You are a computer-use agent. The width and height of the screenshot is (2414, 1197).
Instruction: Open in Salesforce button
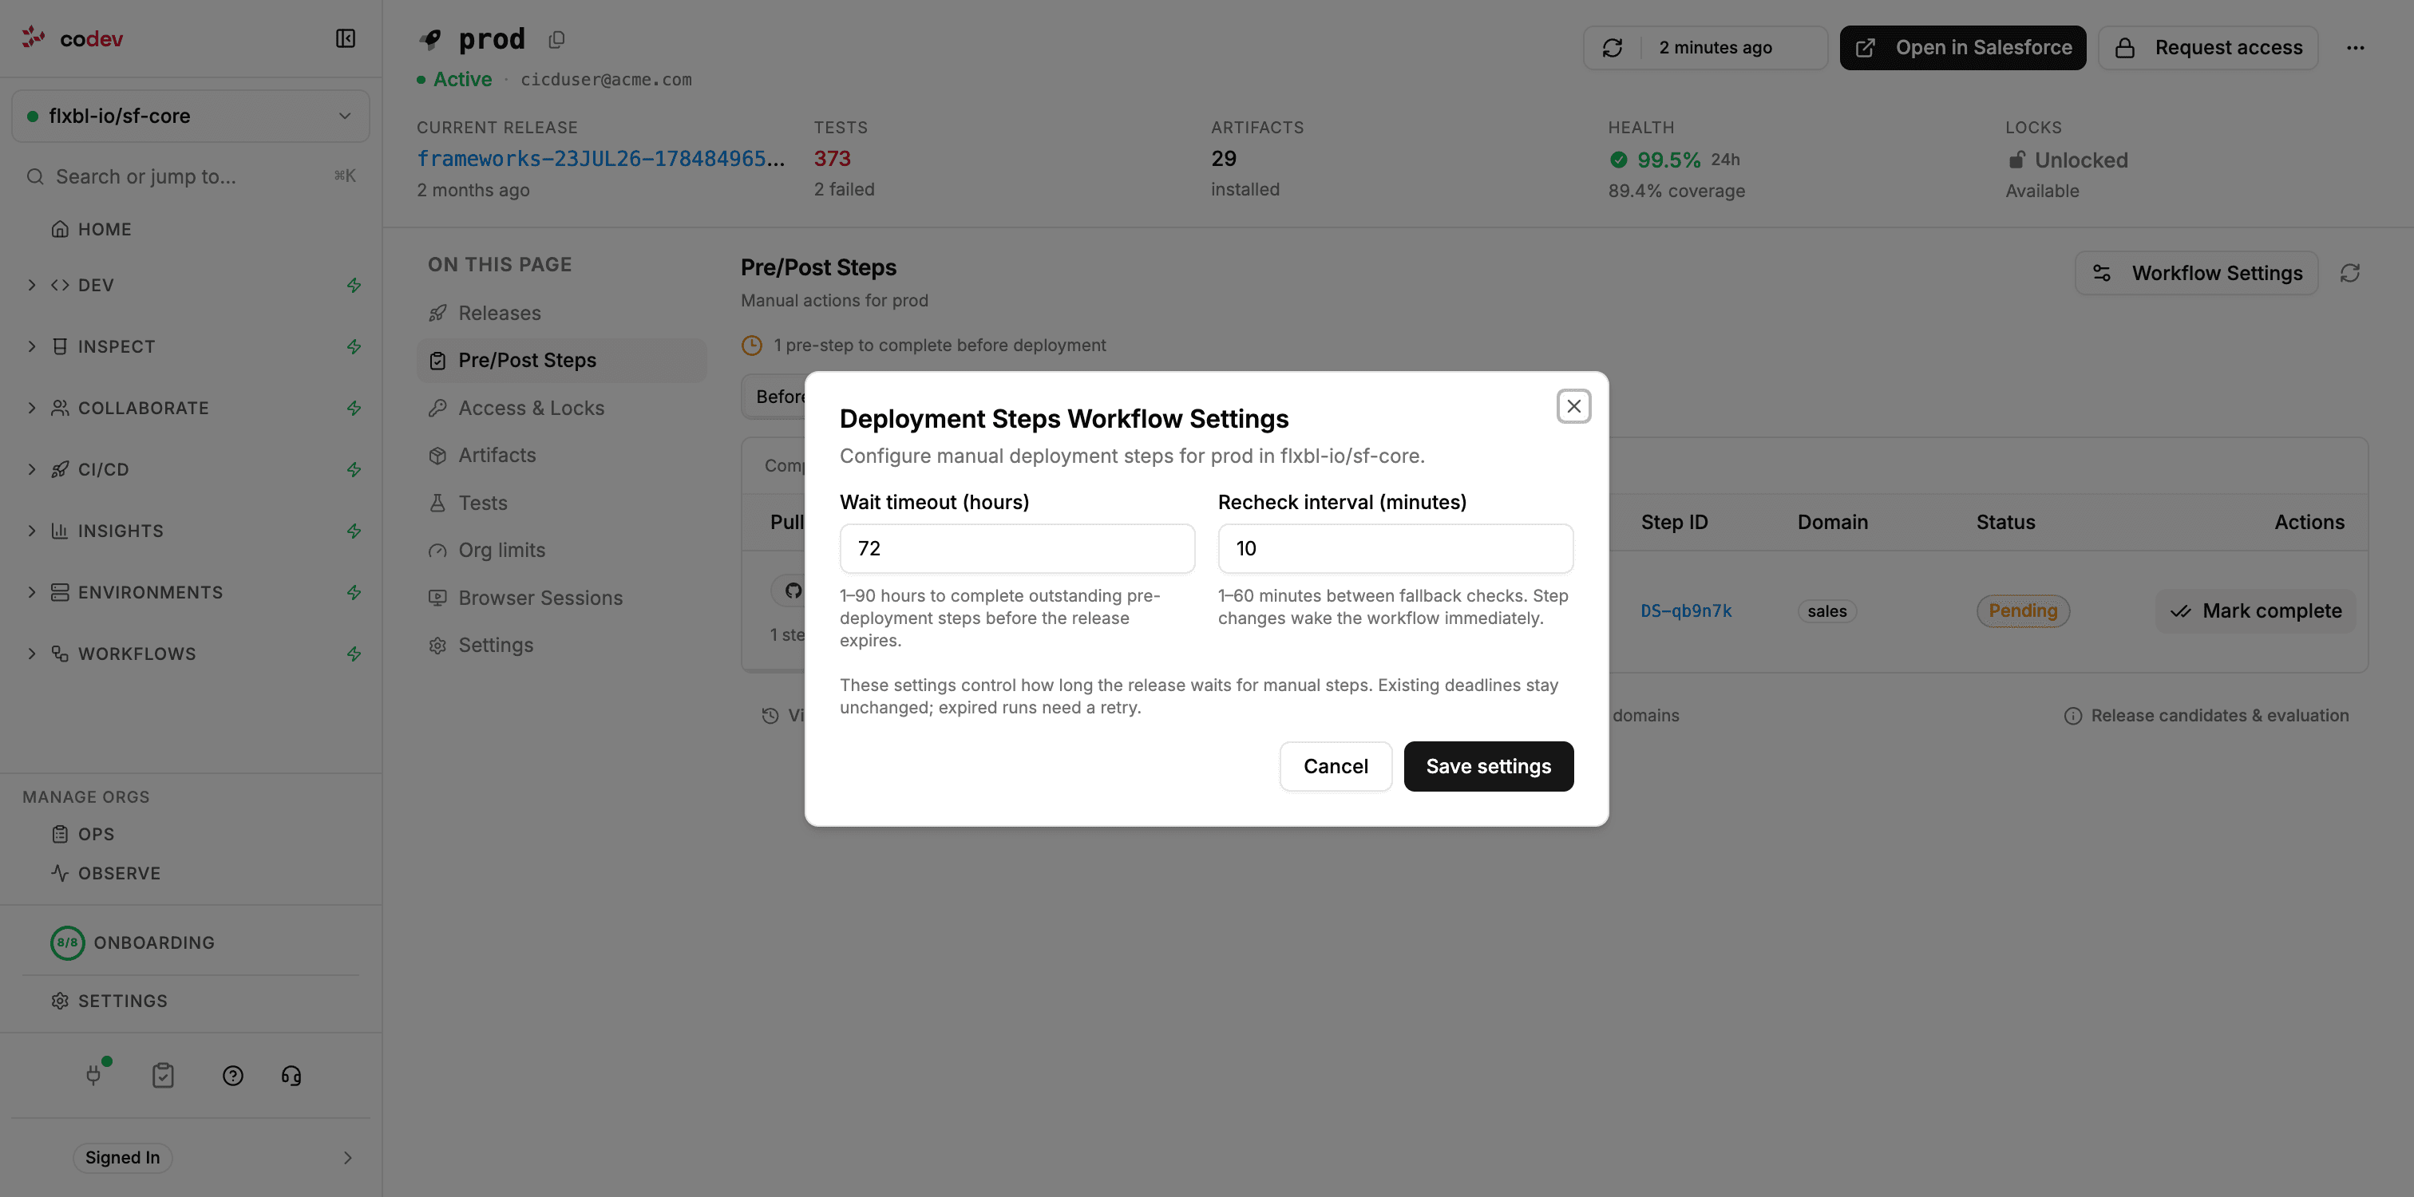pos(1962,48)
